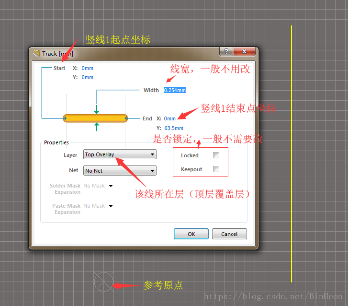Expand Solder Mask Expansion dropdown arrow
The height and width of the screenshot is (306, 348).
point(111,186)
